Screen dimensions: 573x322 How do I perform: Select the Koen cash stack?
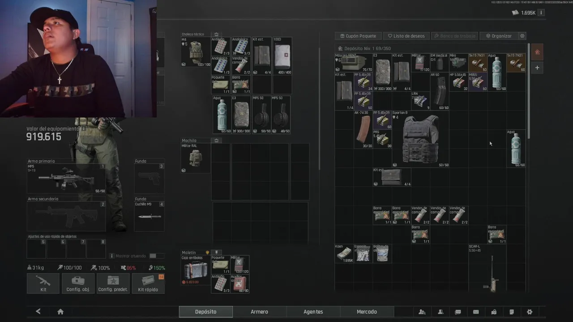tap(344, 254)
